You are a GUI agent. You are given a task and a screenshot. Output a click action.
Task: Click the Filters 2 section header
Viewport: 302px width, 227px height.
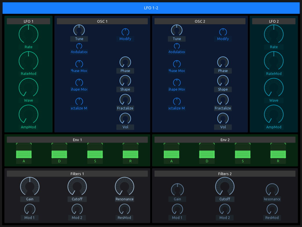225,174
